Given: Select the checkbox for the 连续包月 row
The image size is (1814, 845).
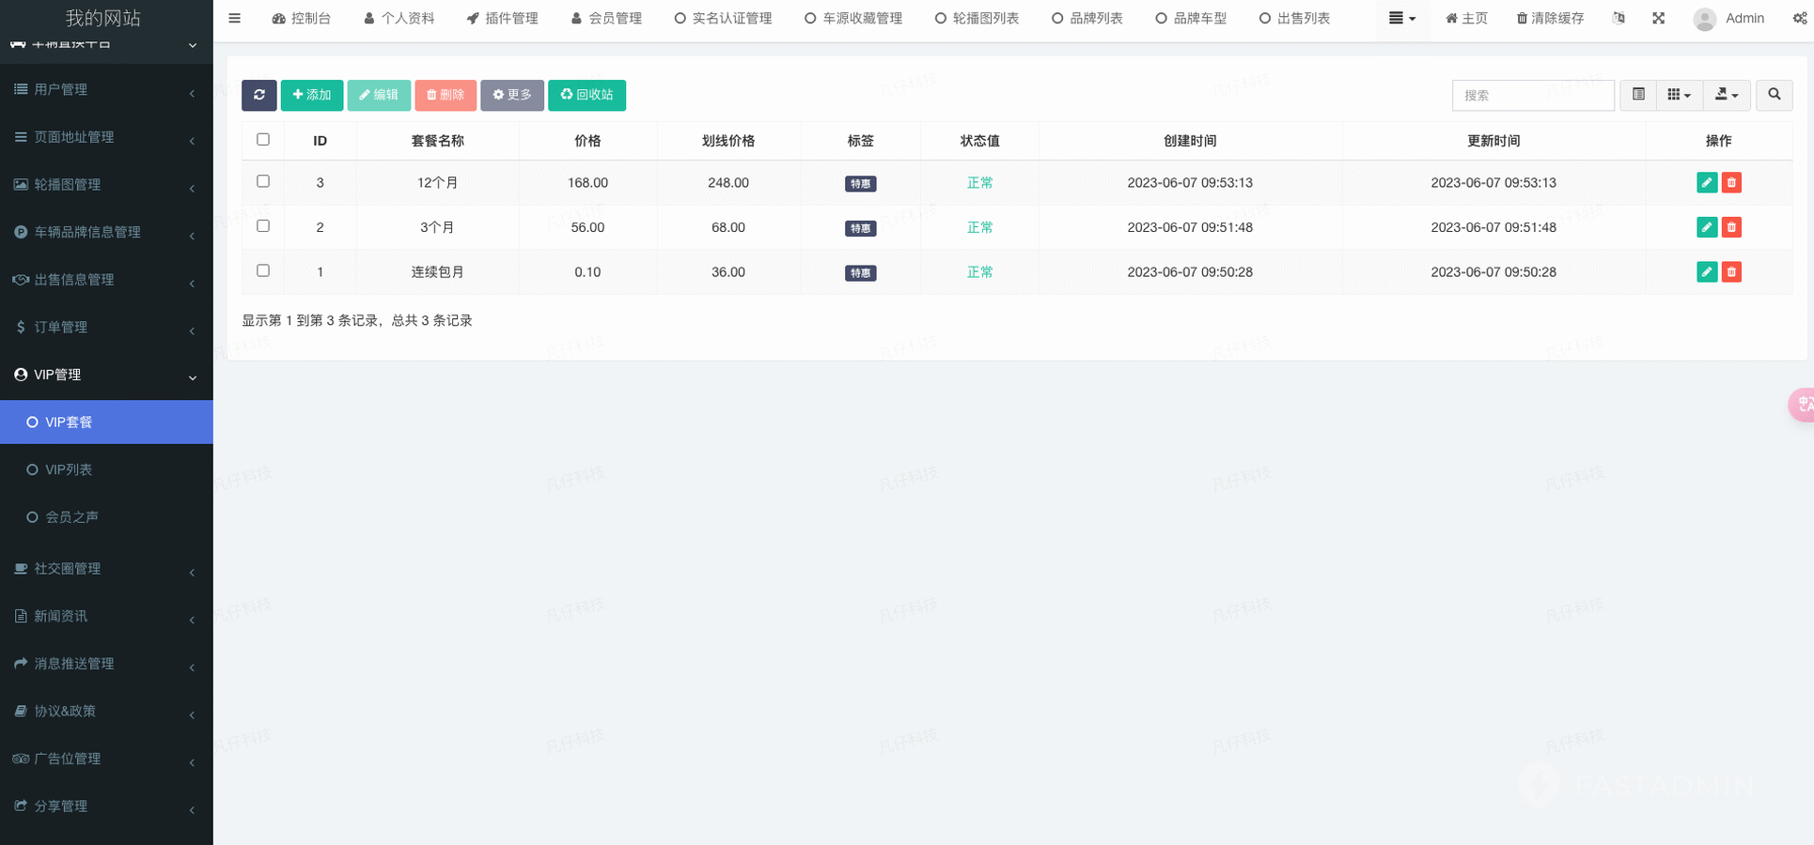Looking at the screenshot, I should tap(263, 270).
